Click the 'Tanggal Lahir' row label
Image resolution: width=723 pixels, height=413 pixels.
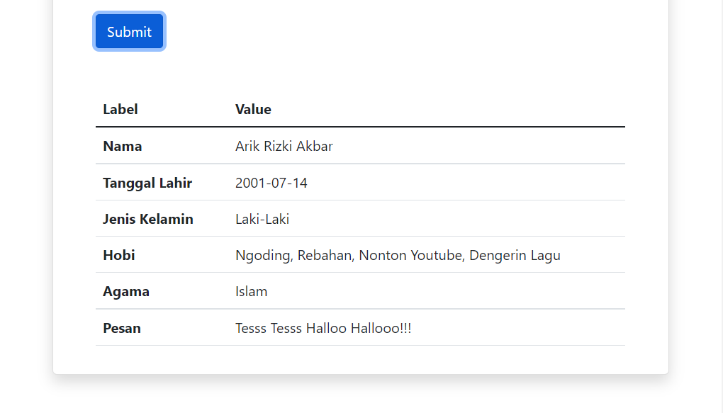[147, 183]
